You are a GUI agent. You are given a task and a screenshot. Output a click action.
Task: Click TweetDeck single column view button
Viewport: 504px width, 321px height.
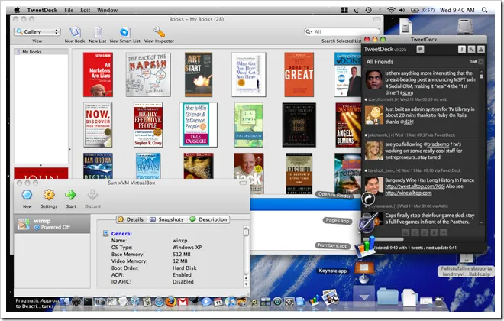click(x=461, y=49)
